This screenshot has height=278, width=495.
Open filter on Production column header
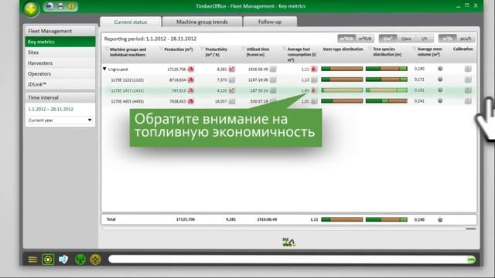[x=162, y=49]
